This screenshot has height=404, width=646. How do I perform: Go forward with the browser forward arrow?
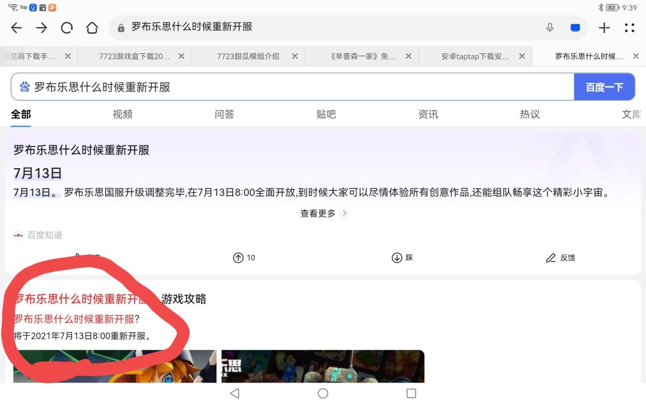(x=42, y=28)
